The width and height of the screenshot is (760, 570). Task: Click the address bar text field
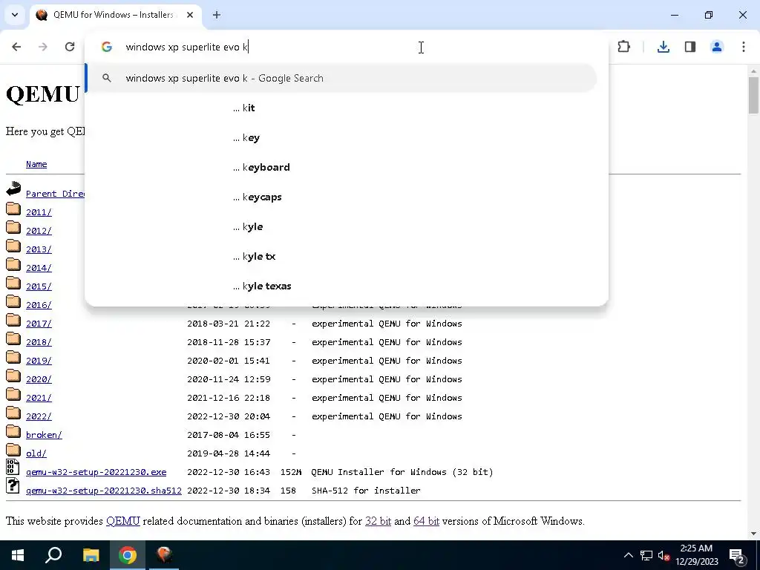(347, 47)
